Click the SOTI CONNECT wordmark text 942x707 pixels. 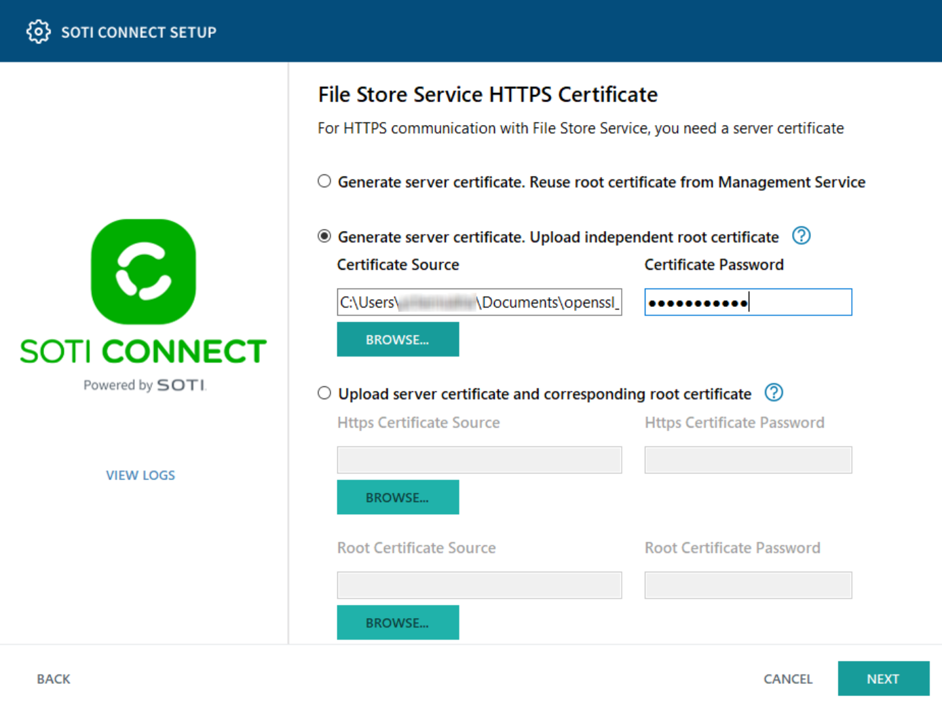tap(143, 351)
